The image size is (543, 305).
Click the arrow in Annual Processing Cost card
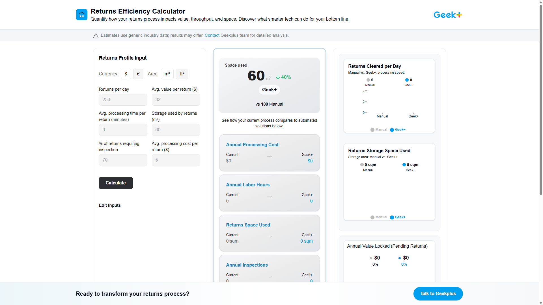(x=269, y=156)
